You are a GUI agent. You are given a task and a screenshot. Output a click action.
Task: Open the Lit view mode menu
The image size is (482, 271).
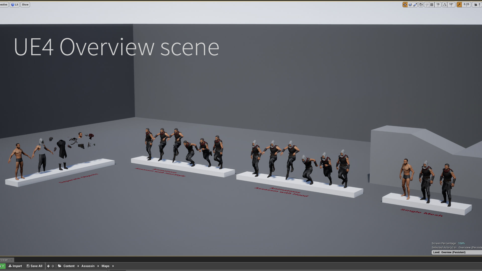[x=15, y=5]
